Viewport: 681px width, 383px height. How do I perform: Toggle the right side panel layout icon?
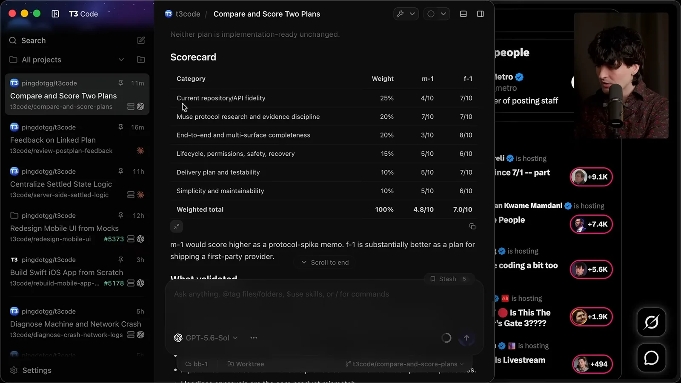pos(481,14)
